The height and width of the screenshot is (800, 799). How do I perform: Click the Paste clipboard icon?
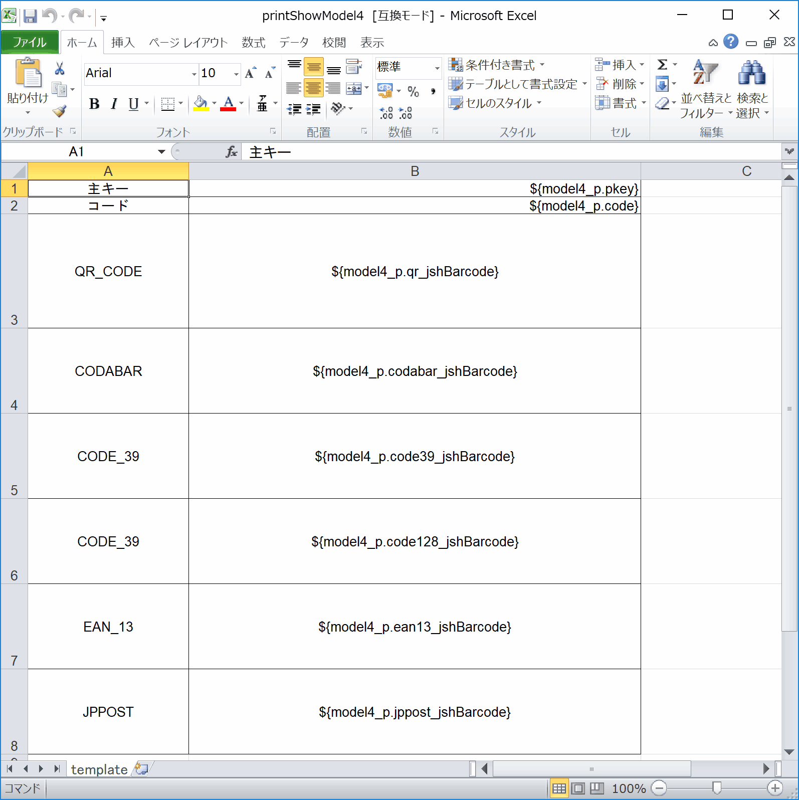coord(28,73)
